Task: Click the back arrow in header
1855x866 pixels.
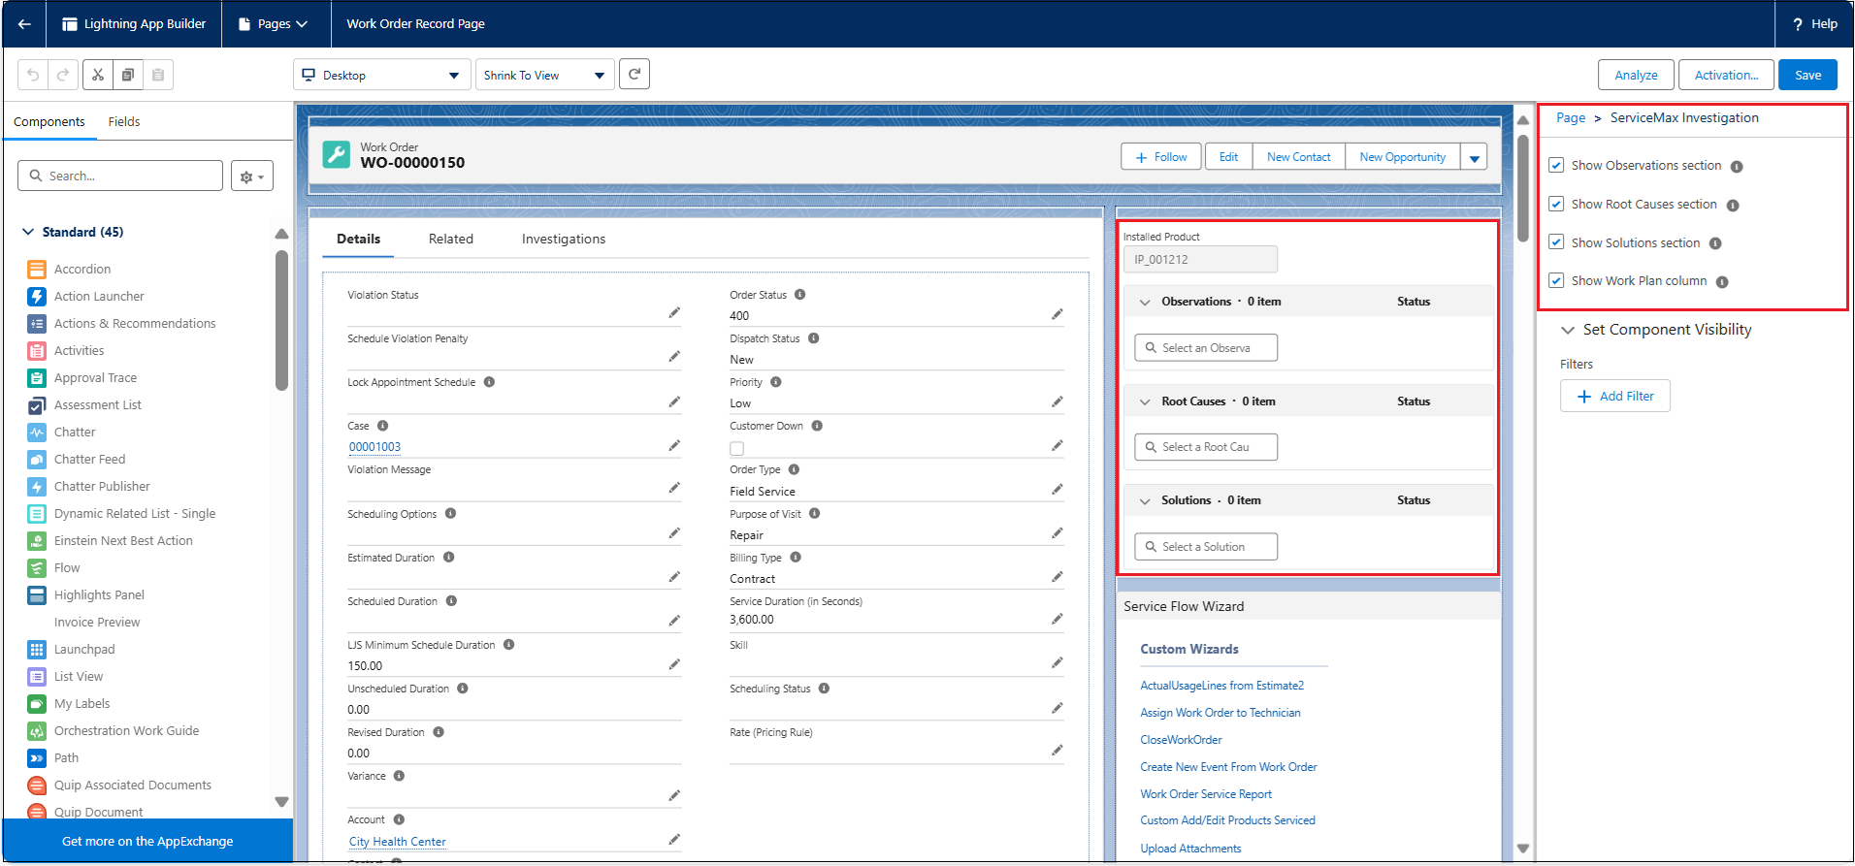Action: click(24, 23)
